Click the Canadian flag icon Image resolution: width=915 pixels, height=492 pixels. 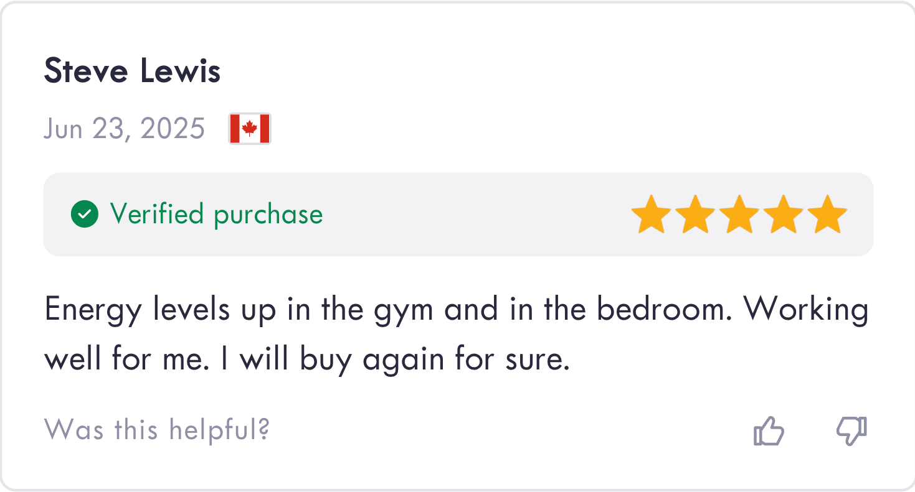tap(250, 129)
